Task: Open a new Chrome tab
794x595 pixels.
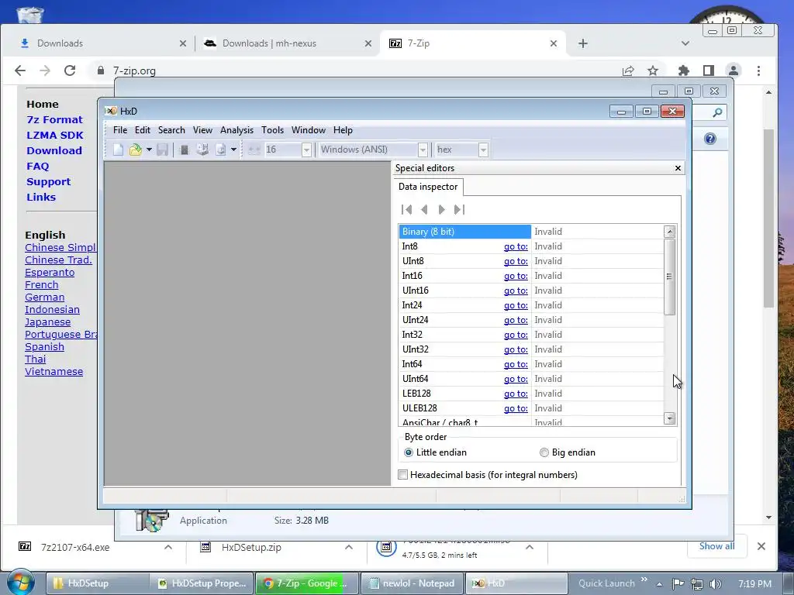Action: tap(583, 43)
